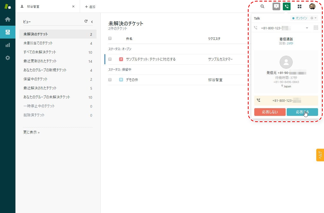Click the incoming number +81-800-123 bar
Screen dimensions: 324x213
(286, 100)
